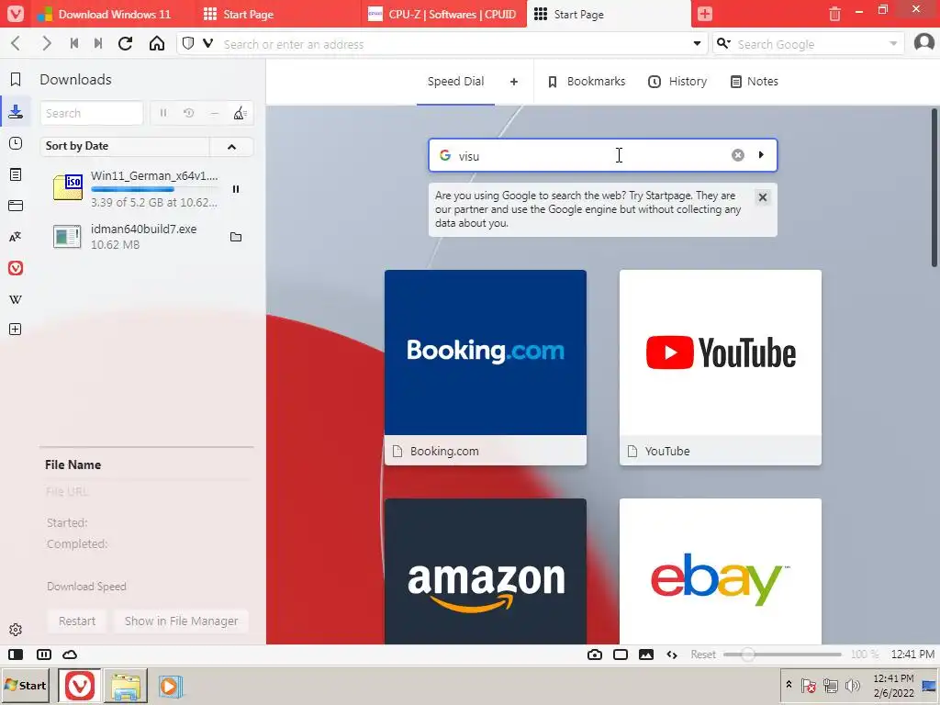Open the Notes panel icon
The height and width of the screenshot is (705, 940).
pyautogui.click(x=16, y=174)
